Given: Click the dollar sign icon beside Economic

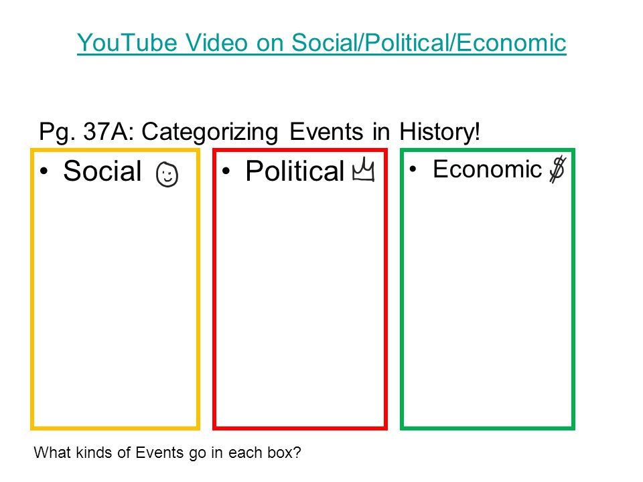Looking at the screenshot, I should point(558,169).
